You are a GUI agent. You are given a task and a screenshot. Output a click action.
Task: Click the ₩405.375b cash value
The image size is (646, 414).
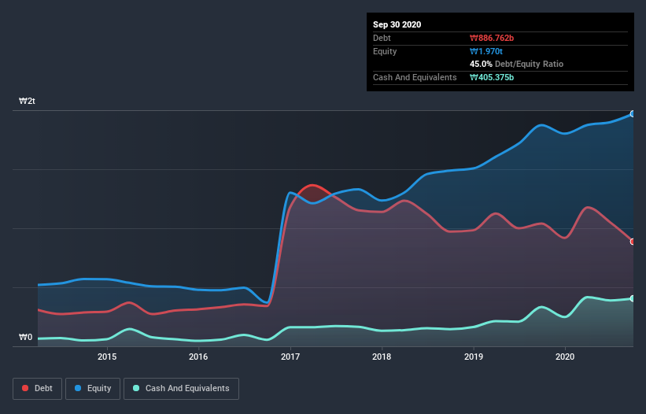(x=492, y=77)
